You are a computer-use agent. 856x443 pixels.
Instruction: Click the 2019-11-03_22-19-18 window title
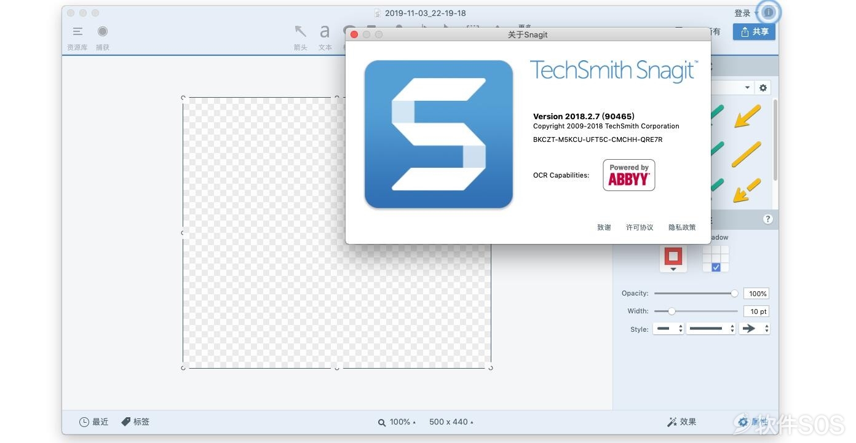(426, 13)
